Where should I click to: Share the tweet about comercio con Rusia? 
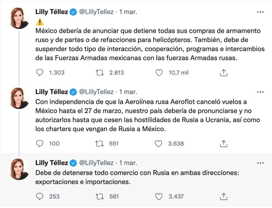[223, 196]
